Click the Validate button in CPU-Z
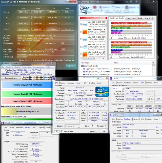The width and height of the screenshot is (162, 163). click(x=93, y=131)
